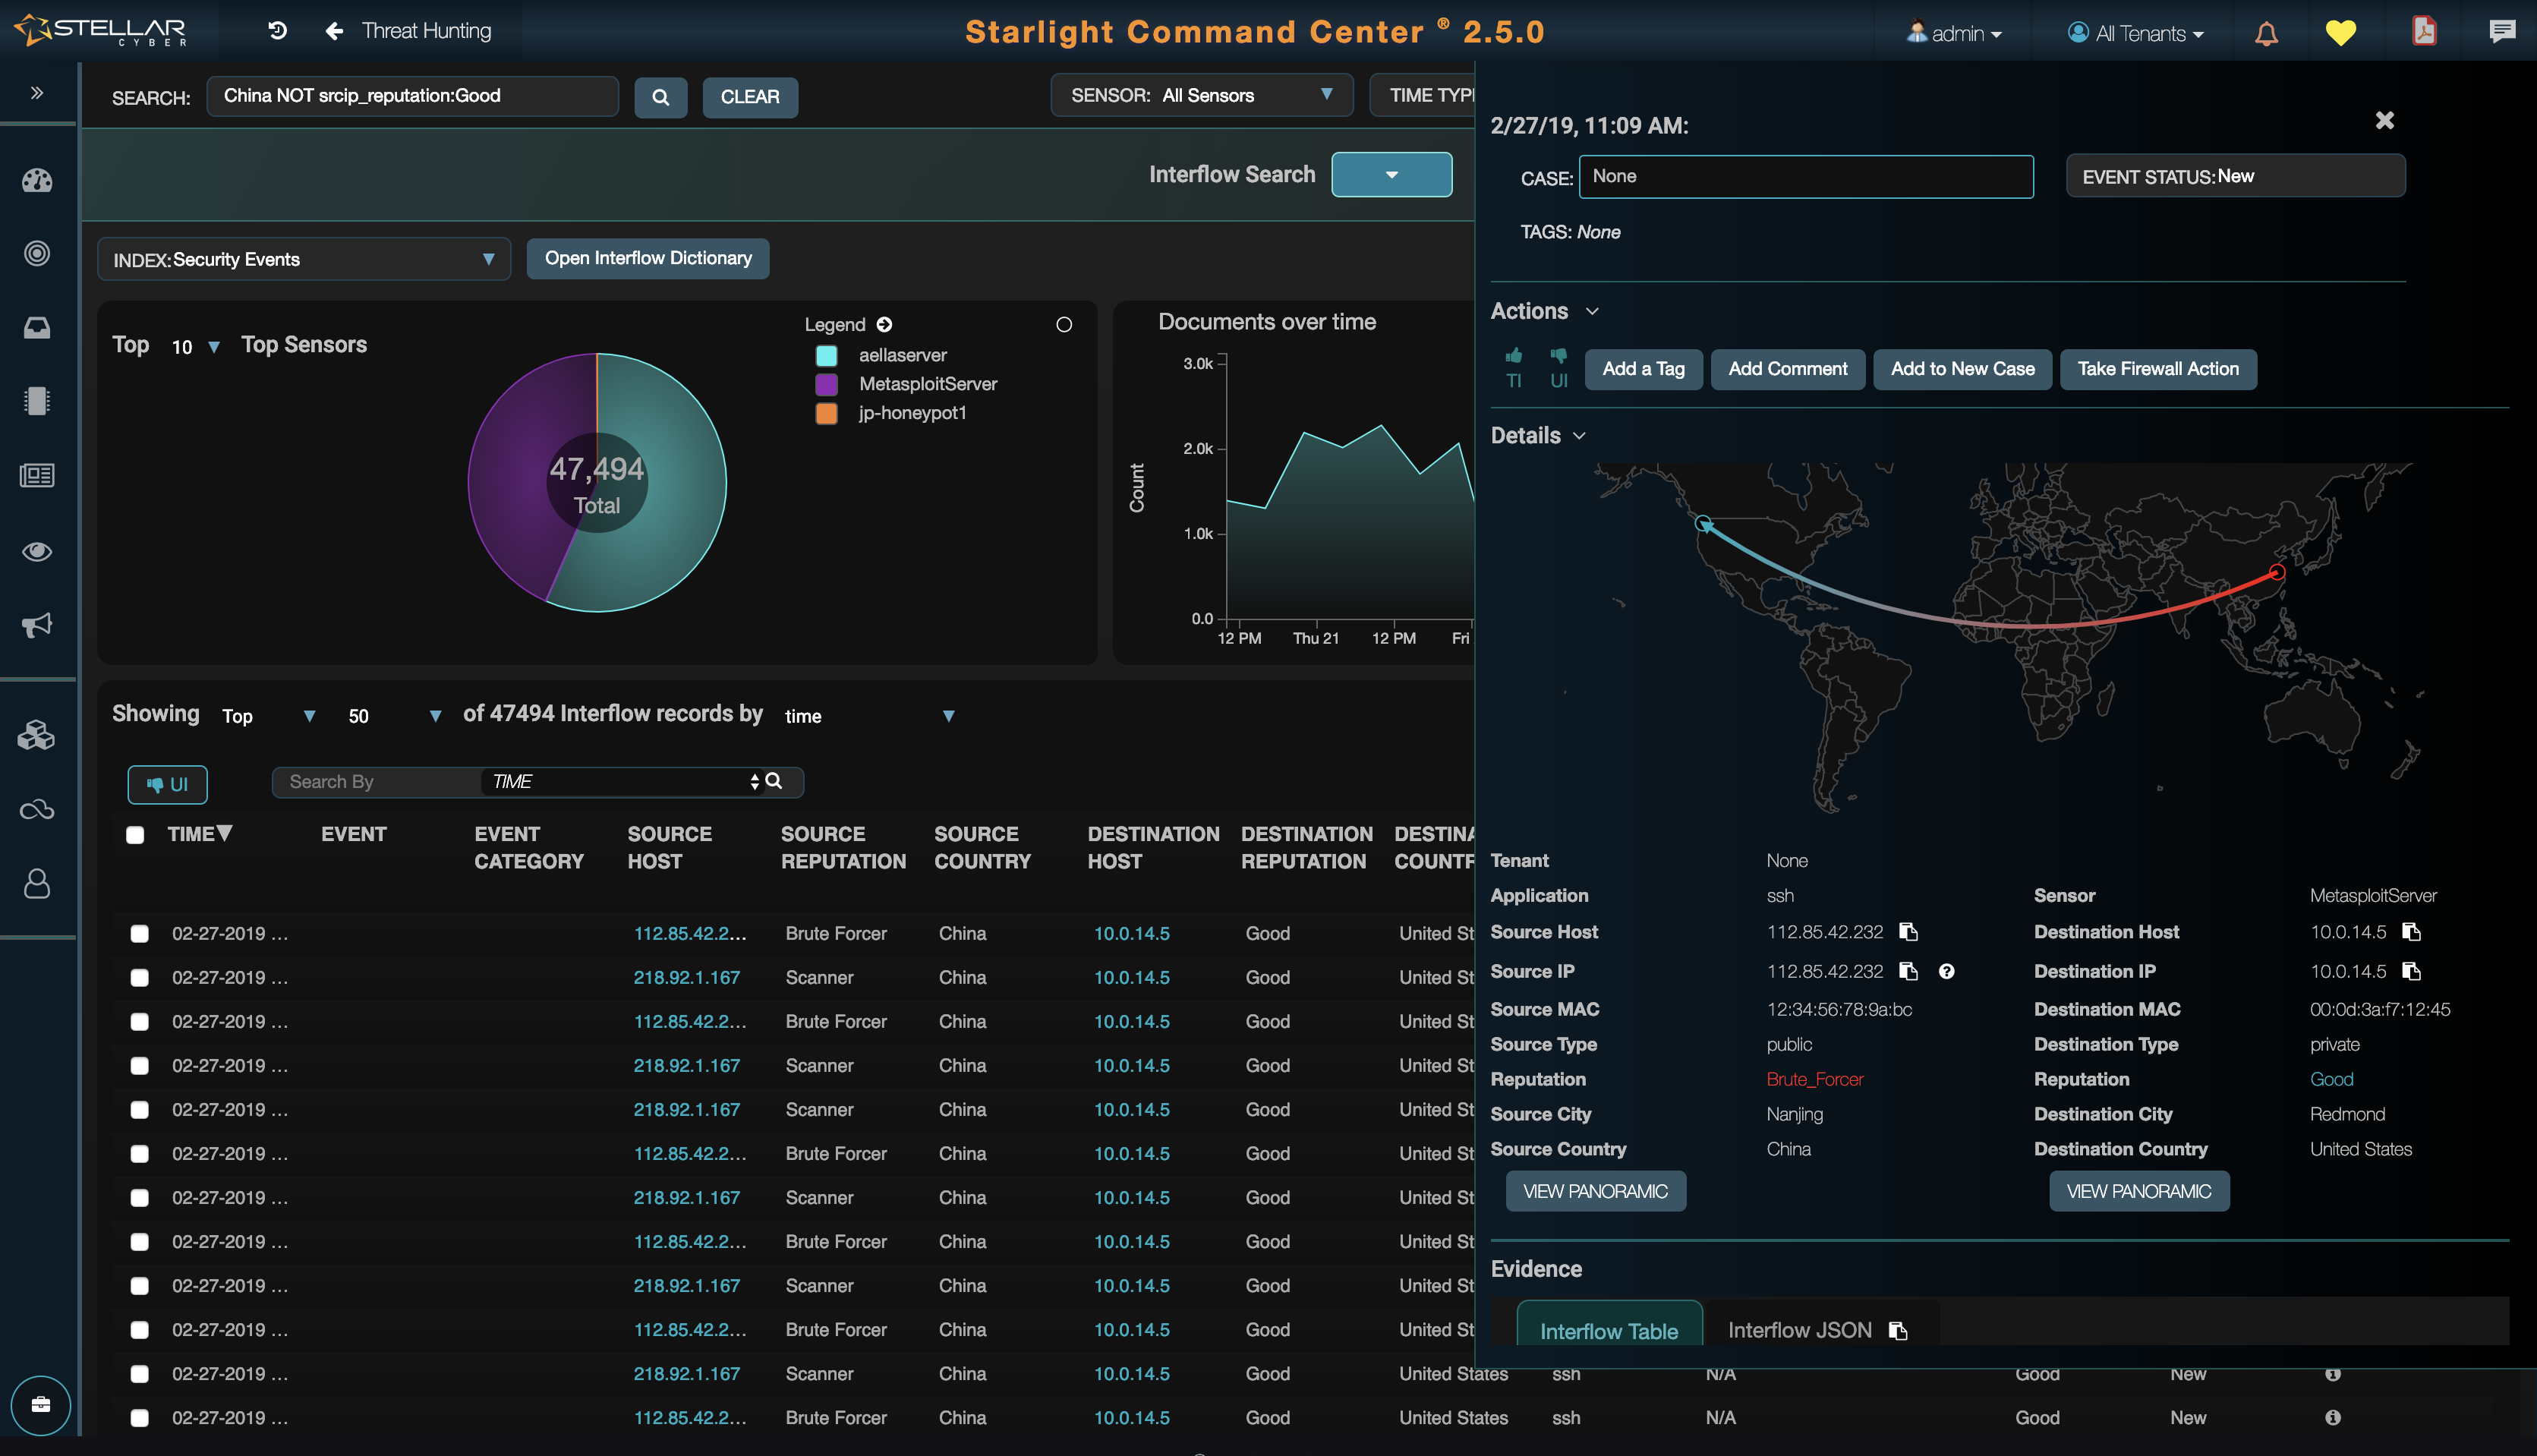2537x1456 pixels.
Task: Click the CLEAR search button
Action: (x=750, y=97)
